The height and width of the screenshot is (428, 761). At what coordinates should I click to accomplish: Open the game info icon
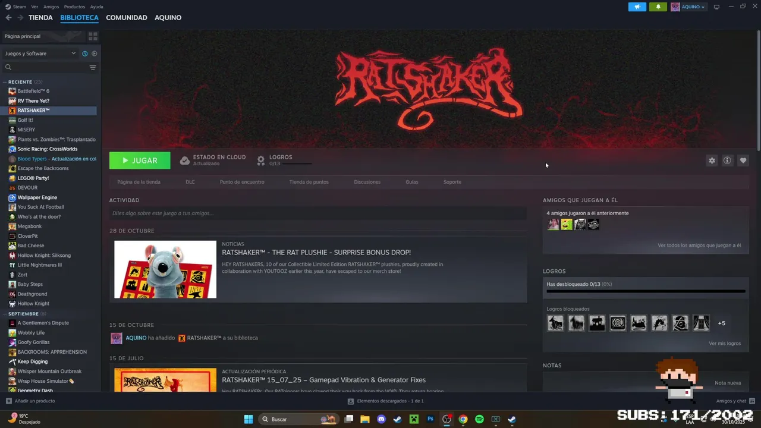click(727, 160)
